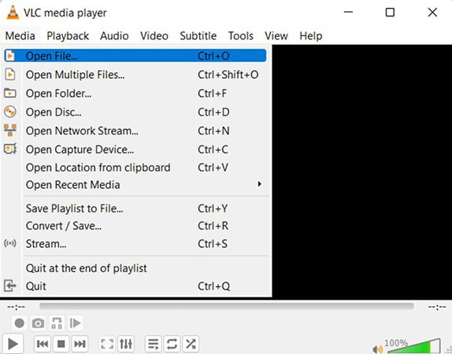Image resolution: width=452 pixels, height=354 pixels.
Task: Open the Playback menu
Action: tap(68, 36)
